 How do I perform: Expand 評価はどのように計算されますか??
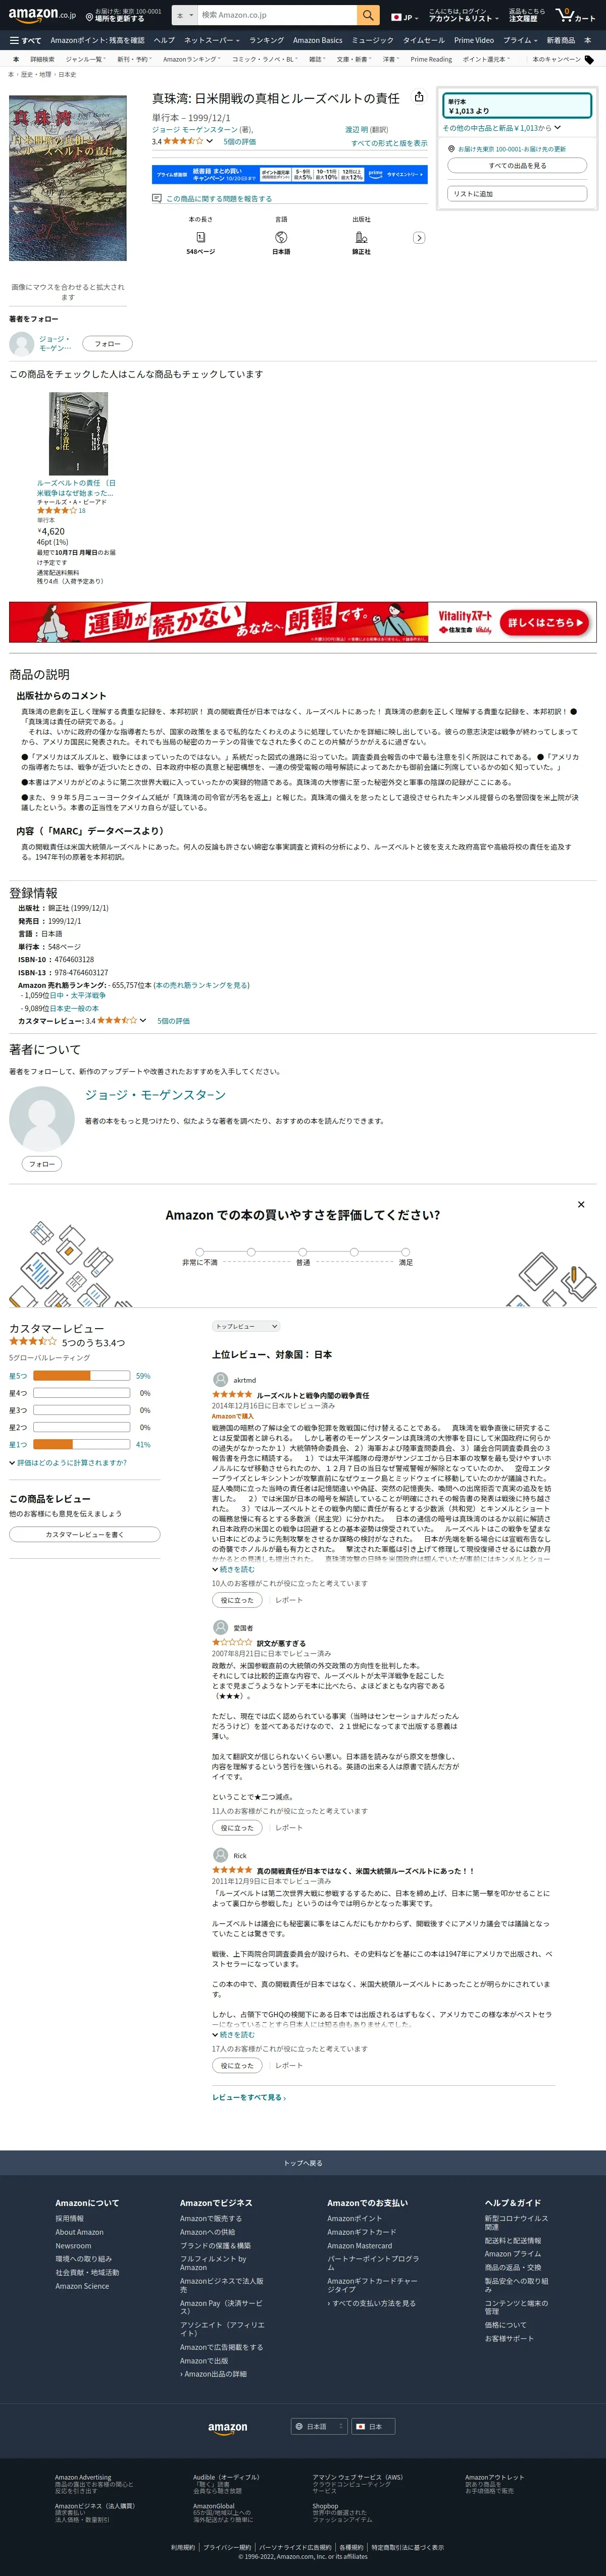coord(68,1462)
